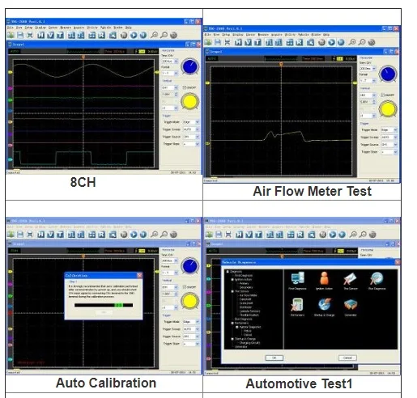Adjust volts/div stepper in 8CH window
The image size is (417, 398).
click(177, 94)
